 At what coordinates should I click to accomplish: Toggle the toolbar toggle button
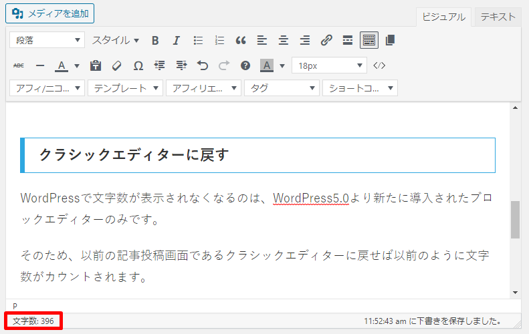click(x=368, y=40)
